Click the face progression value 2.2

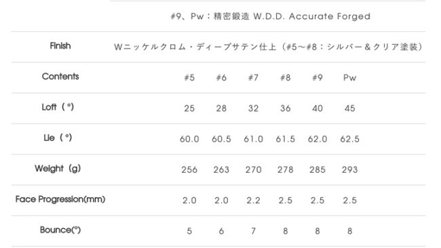(x=253, y=201)
